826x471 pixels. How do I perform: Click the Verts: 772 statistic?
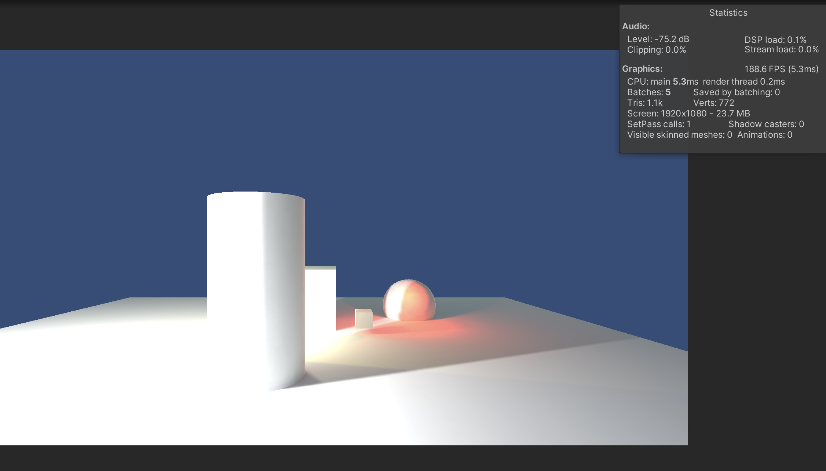coord(713,103)
